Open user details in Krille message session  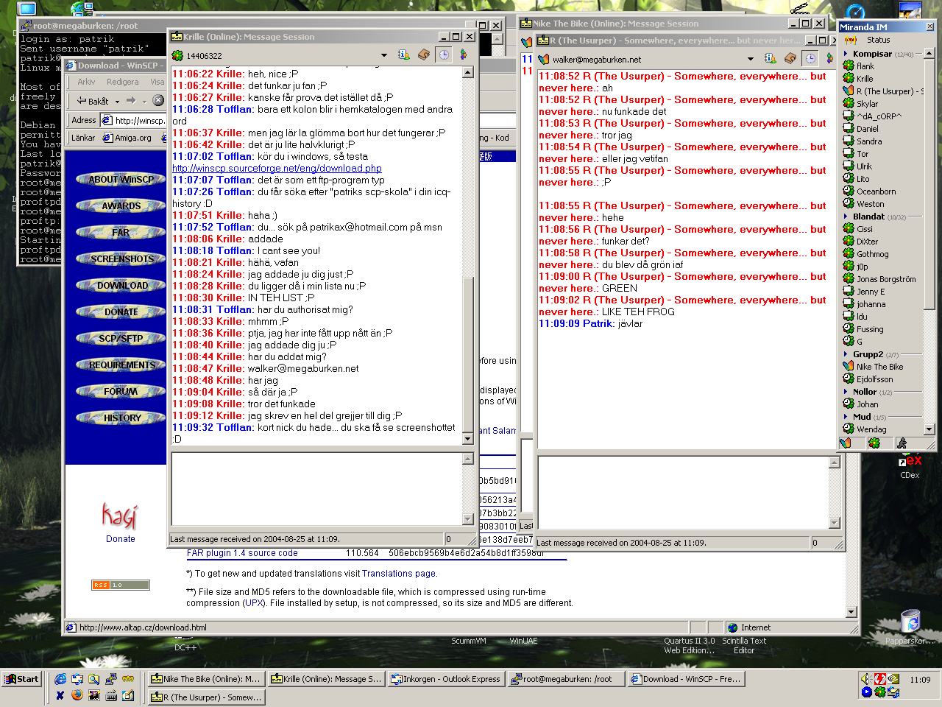point(404,55)
